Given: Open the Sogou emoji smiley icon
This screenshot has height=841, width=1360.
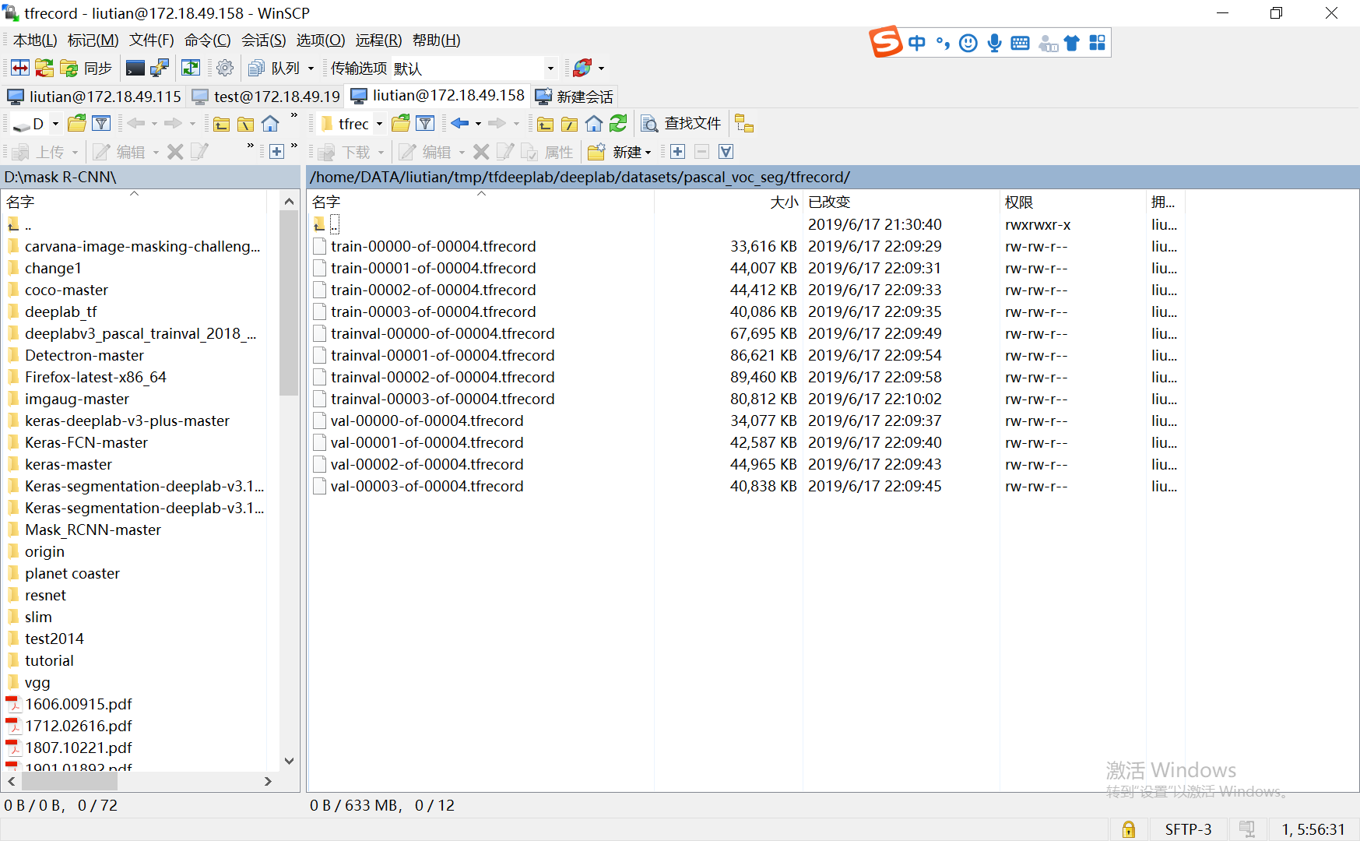Looking at the screenshot, I should tap(968, 43).
